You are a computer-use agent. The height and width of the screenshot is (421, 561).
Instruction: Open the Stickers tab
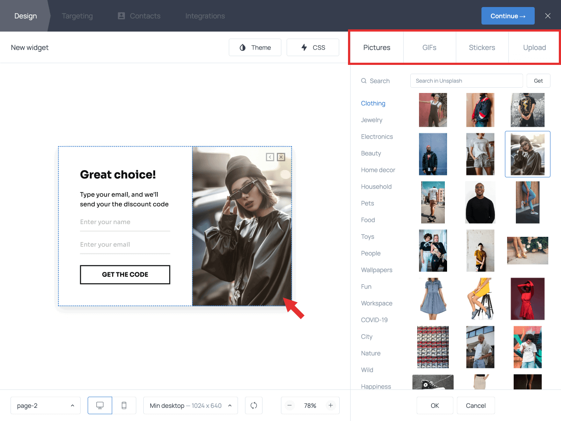(x=482, y=47)
